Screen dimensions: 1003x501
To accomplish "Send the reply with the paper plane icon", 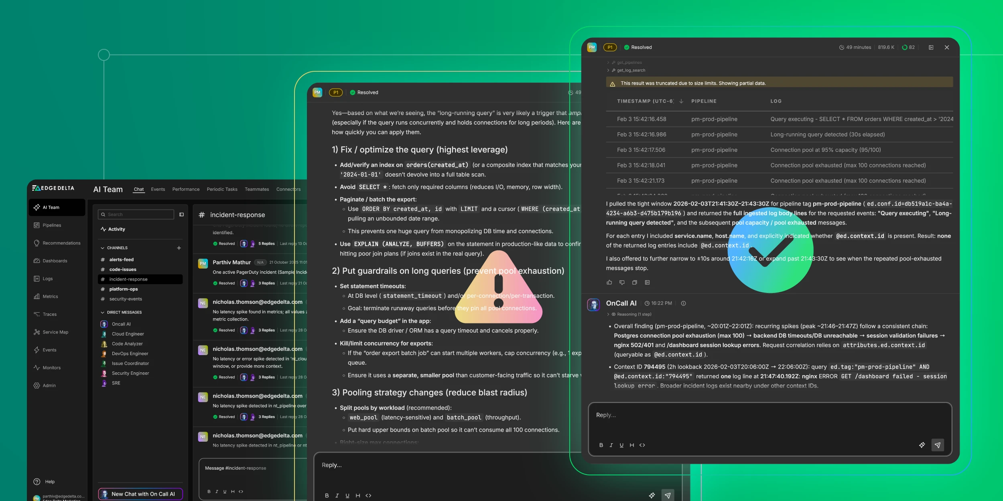I will [x=938, y=445].
